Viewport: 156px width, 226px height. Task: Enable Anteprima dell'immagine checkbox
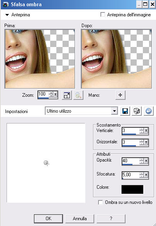click(103, 14)
